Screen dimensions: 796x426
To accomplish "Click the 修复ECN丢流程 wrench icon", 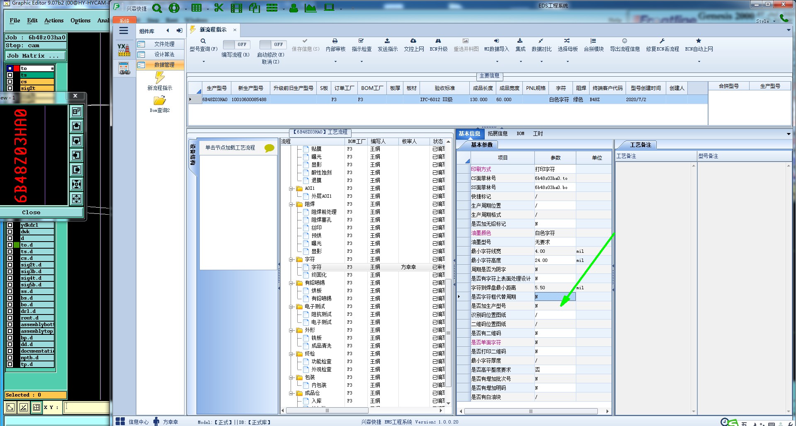I will [662, 41].
